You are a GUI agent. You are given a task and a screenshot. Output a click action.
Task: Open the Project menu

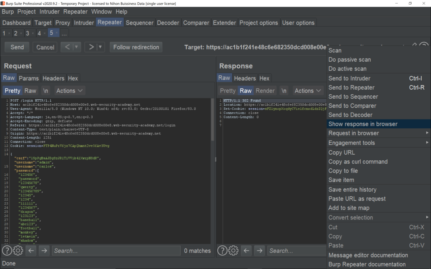click(x=27, y=11)
